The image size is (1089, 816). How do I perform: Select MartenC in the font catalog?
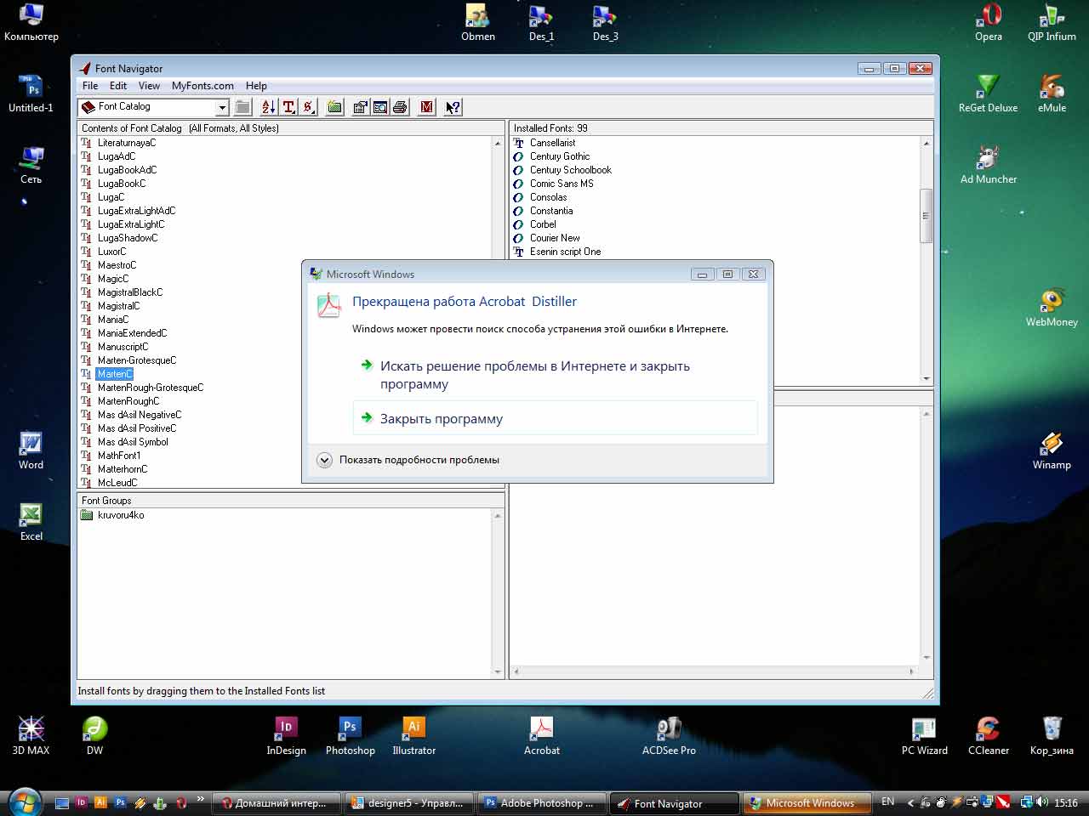pyautogui.click(x=115, y=374)
